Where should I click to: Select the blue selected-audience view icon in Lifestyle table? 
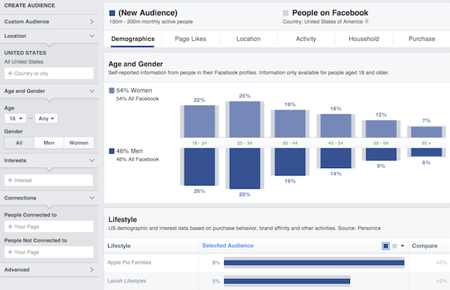[x=386, y=246]
